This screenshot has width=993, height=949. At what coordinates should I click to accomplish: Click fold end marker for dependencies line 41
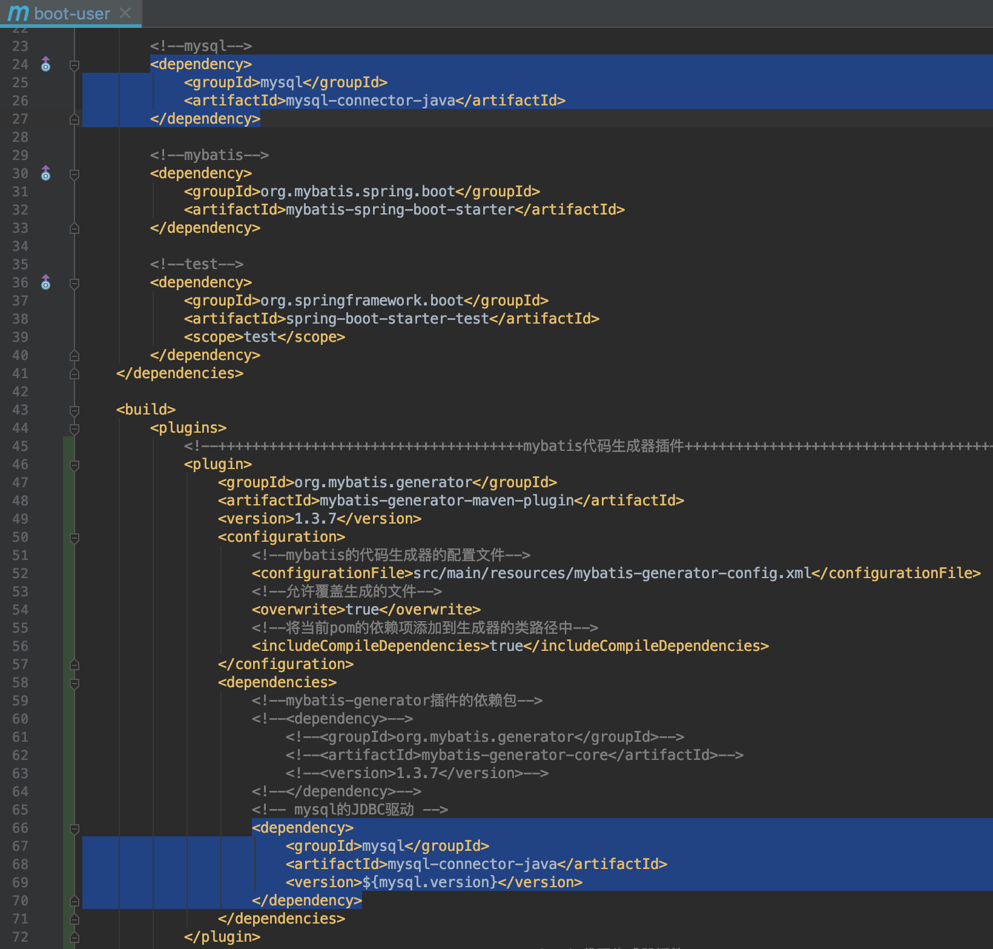74,373
